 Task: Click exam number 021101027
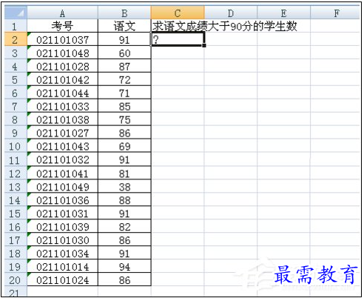pos(62,133)
